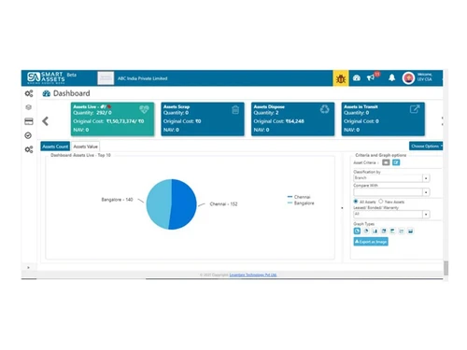Image resolution: width=467 pixels, height=350 pixels.
Task: Toggle Chennai legend entry
Action: (x=299, y=197)
